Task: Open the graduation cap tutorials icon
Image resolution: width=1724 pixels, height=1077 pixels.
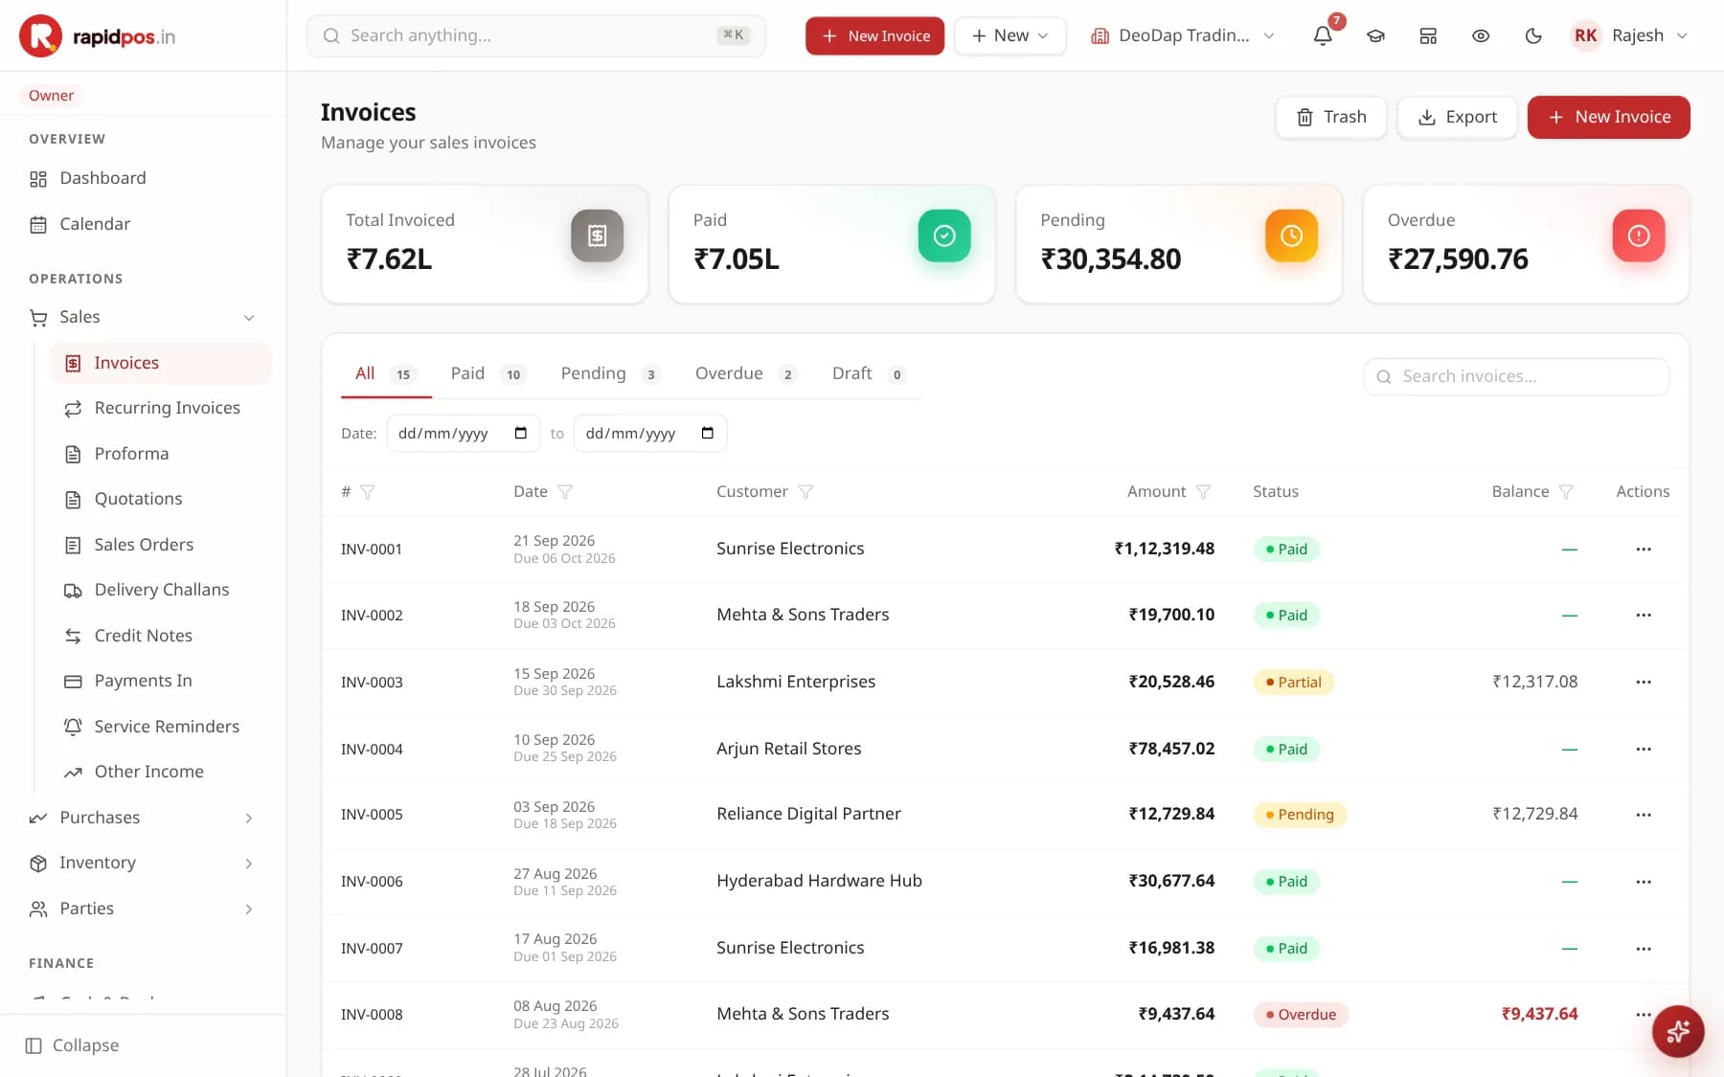Action: 1375,35
